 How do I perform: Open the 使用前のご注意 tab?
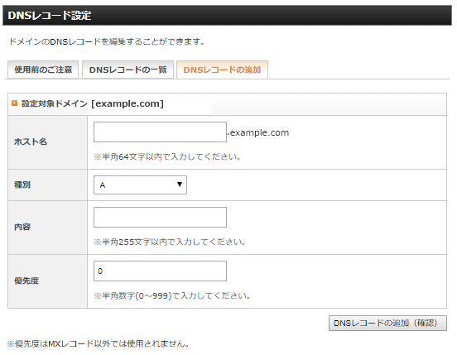click(43, 70)
